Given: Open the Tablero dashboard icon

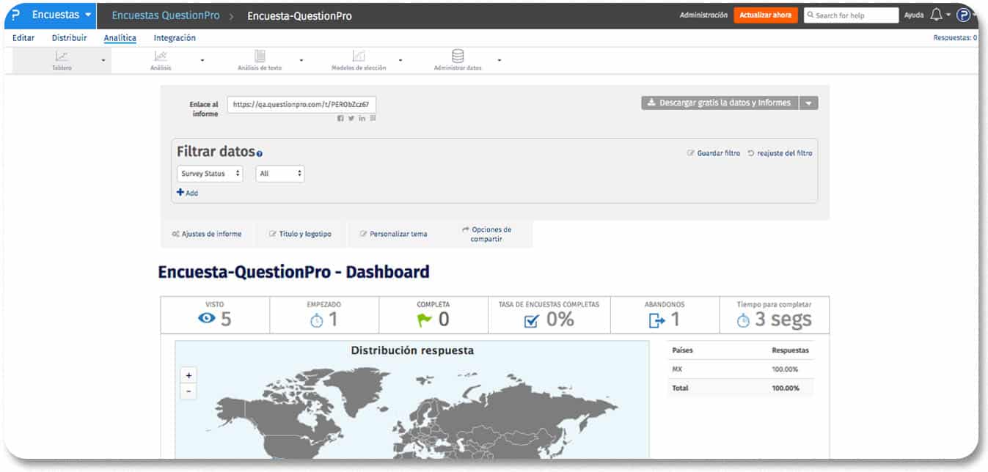Looking at the screenshot, I should point(62,56).
